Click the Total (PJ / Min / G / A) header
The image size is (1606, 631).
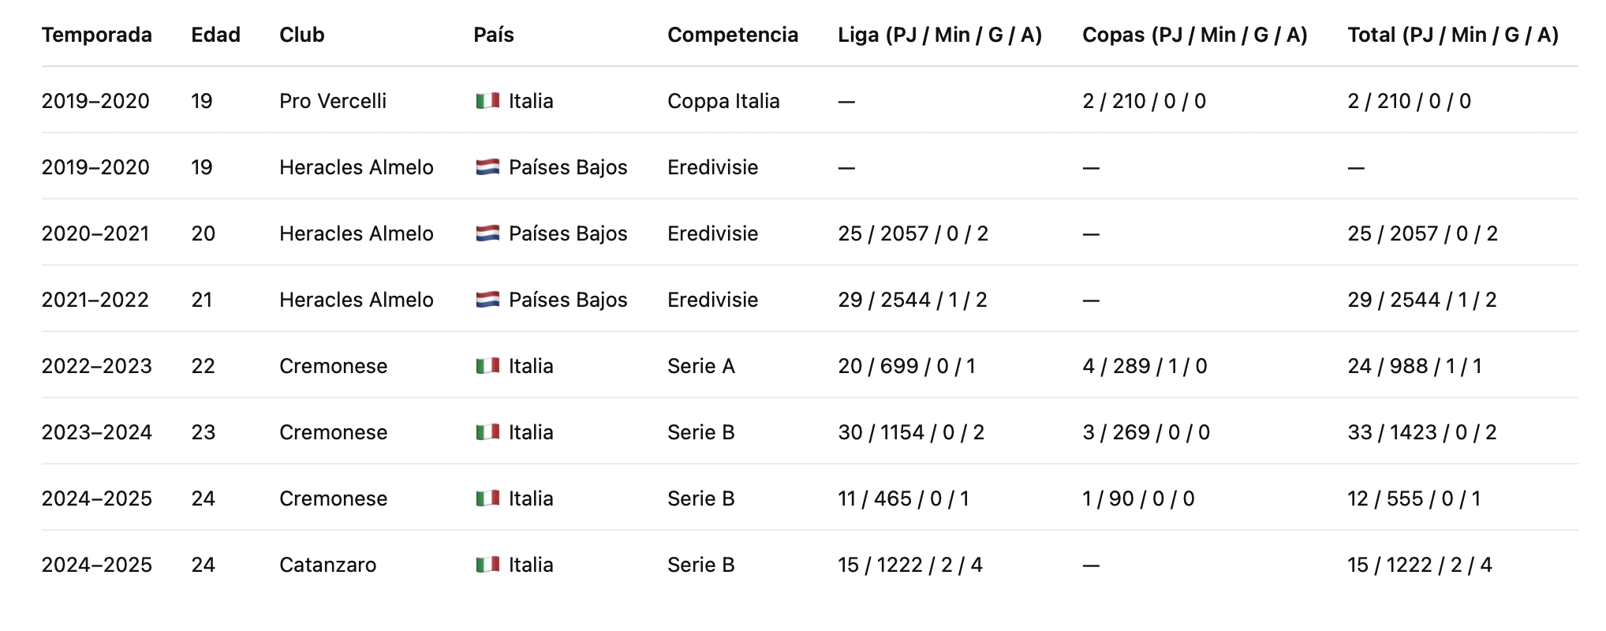[1453, 35]
